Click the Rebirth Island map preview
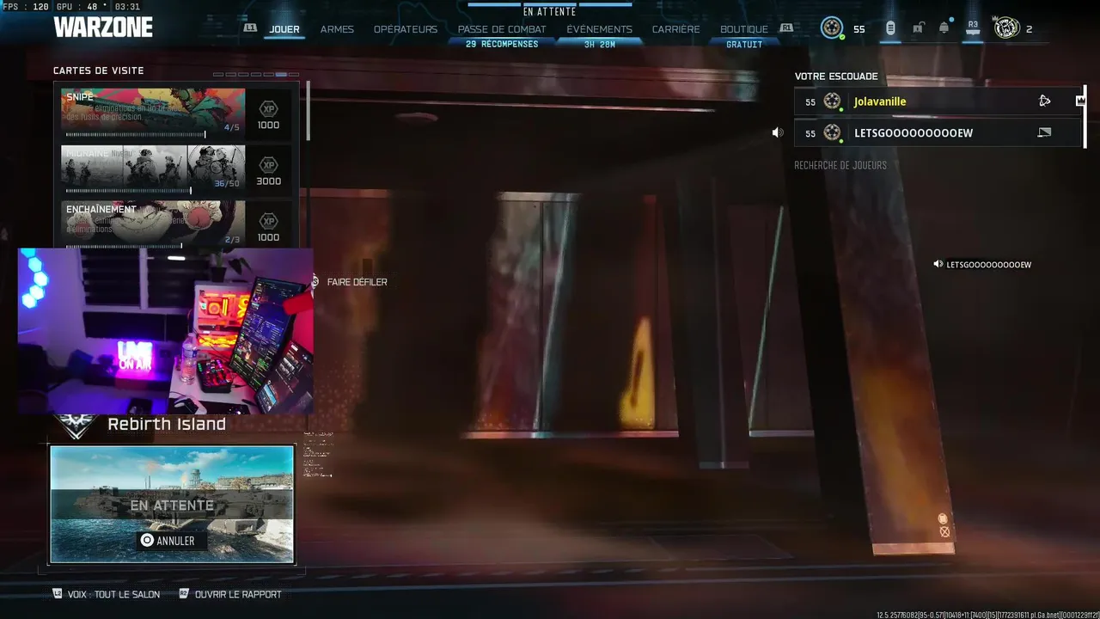 172,504
